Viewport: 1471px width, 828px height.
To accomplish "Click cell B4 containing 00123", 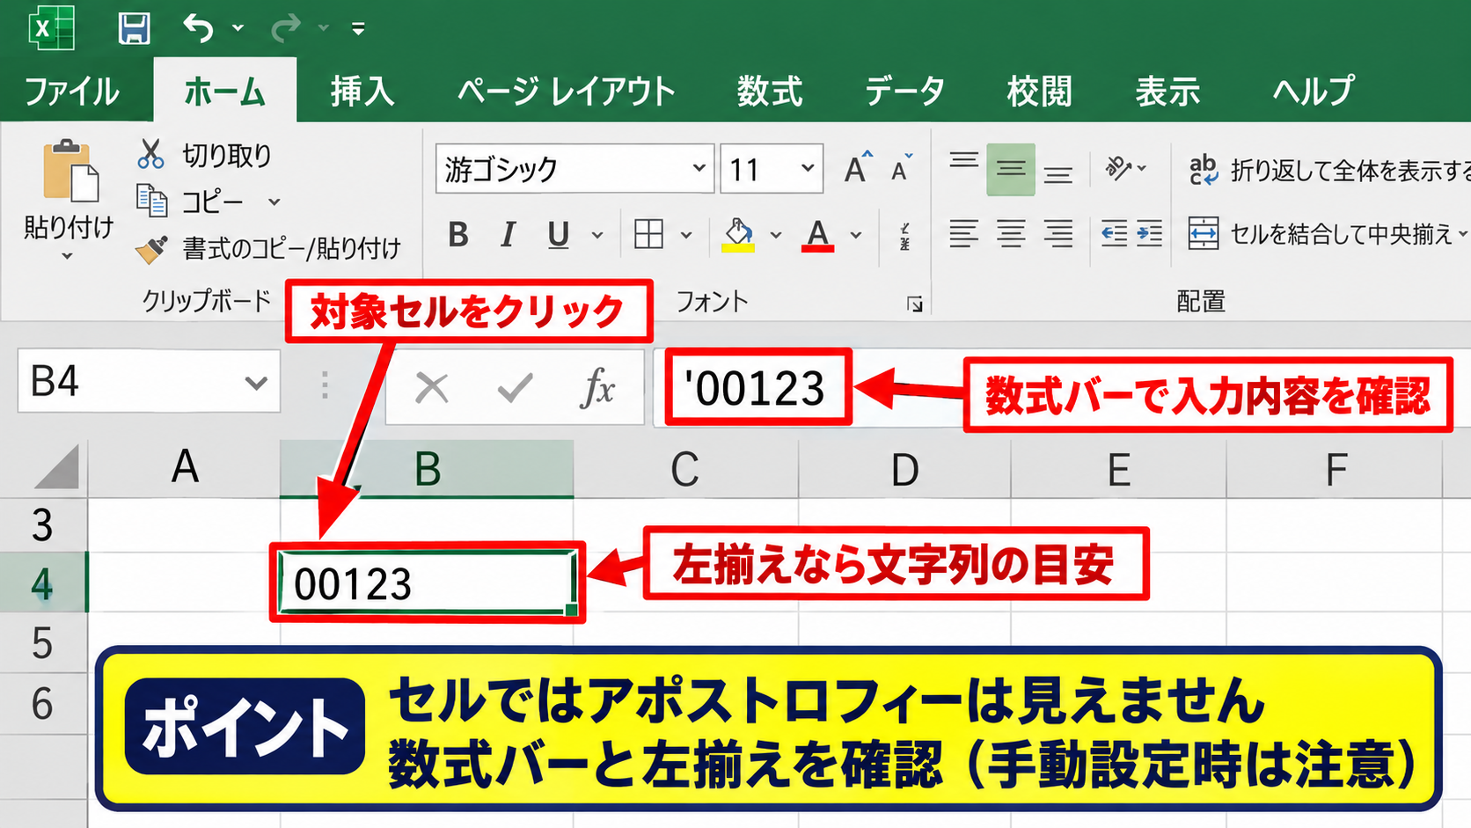I will tap(427, 583).
